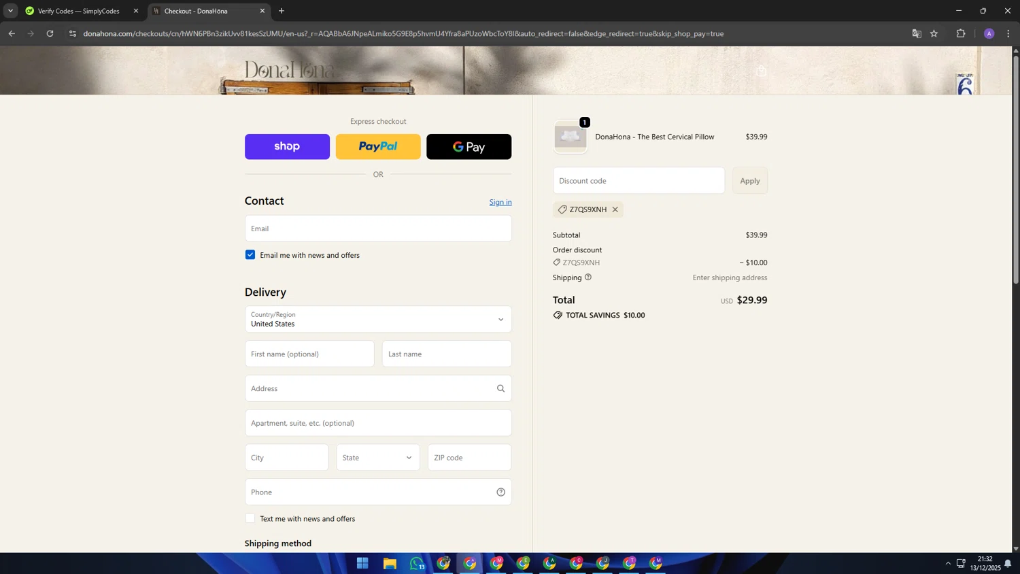Image resolution: width=1020 pixels, height=574 pixels.
Task: Choose PayPal express checkout
Action: click(x=378, y=146)
